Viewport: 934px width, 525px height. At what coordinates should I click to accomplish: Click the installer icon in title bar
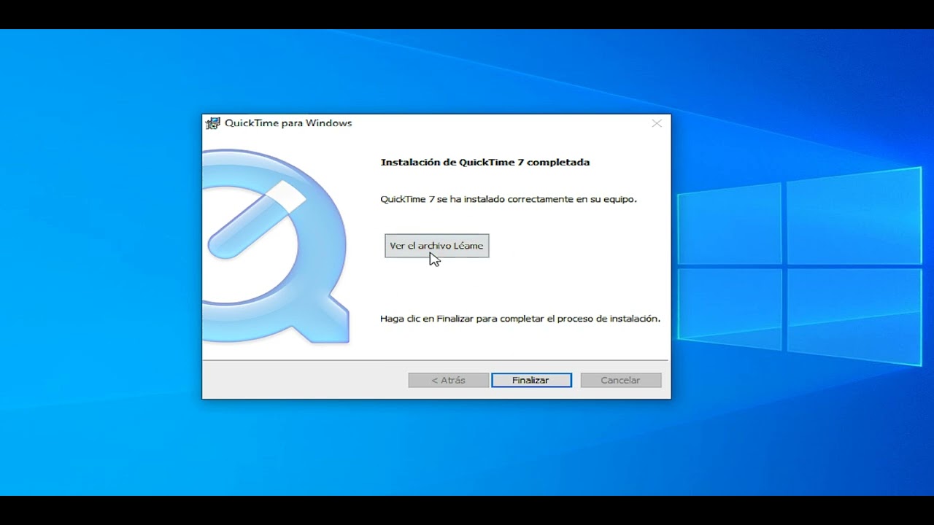tap(212, 123)
